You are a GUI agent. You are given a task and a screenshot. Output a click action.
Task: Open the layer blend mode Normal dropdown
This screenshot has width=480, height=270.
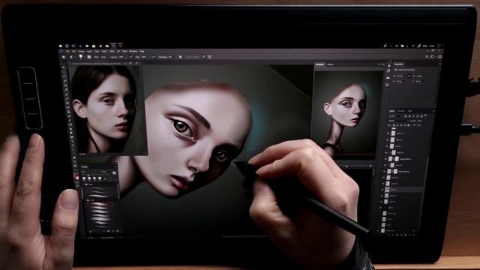[397, 121]
